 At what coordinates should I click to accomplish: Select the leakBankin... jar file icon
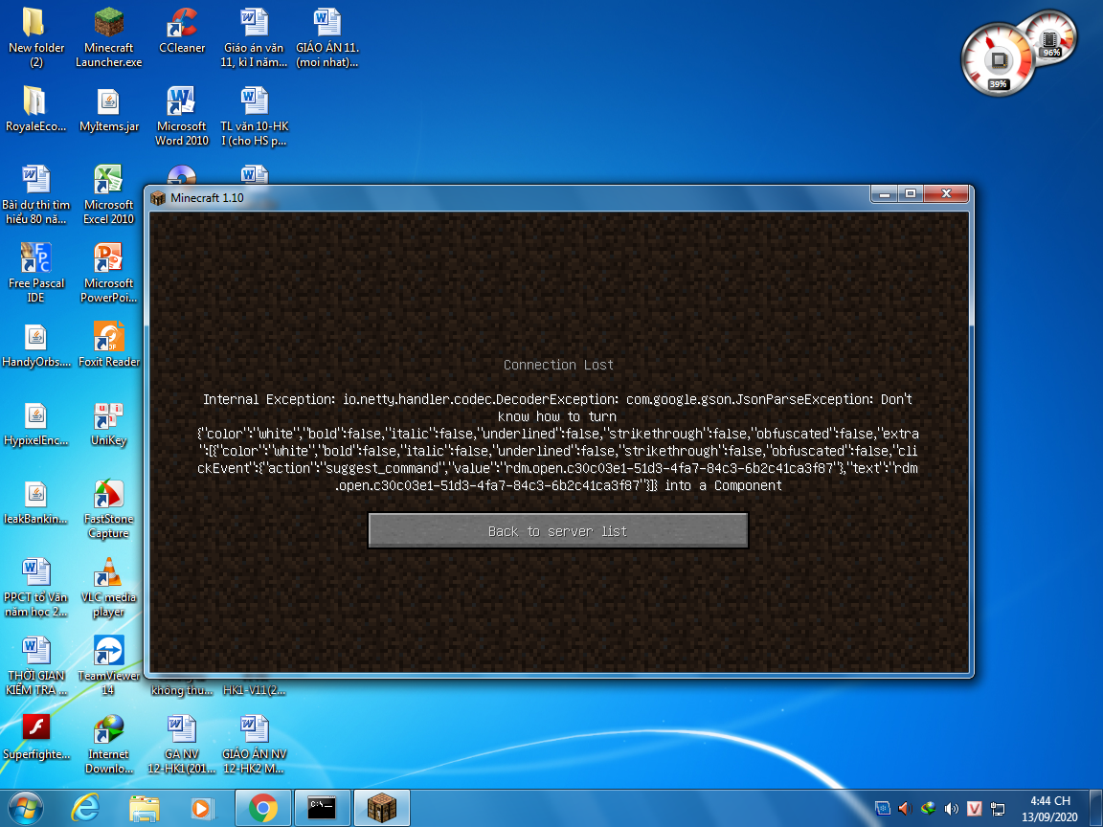(35, 503)
